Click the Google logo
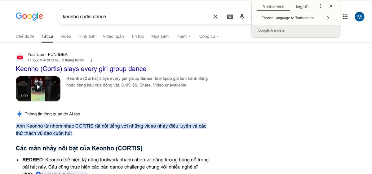Viewport: 372px width, 174px height. pos(29,16)
